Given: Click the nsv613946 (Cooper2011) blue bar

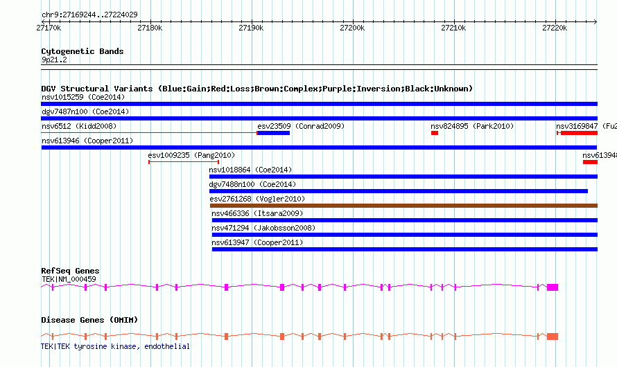Looking at the screenshot, I should pyautogui.click(x=319, y=147).
